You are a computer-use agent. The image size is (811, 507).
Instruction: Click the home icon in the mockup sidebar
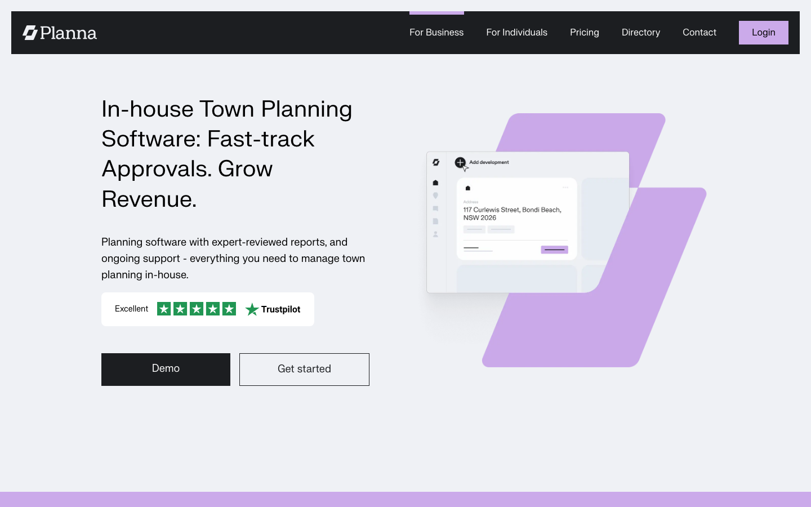(435, 183)
